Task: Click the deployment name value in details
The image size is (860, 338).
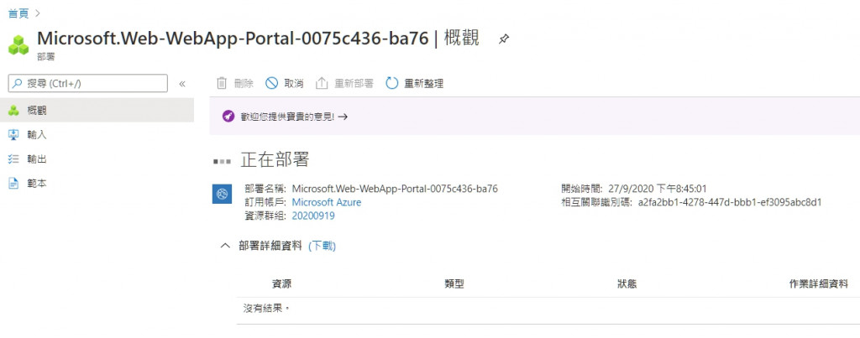Action: (x=395, y=189)
